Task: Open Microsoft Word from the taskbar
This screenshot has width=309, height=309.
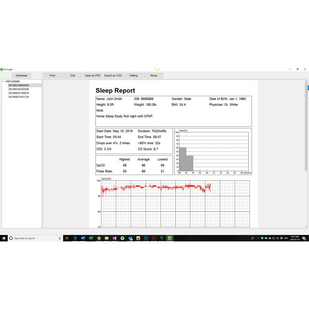Action: [x=83, y=238]
